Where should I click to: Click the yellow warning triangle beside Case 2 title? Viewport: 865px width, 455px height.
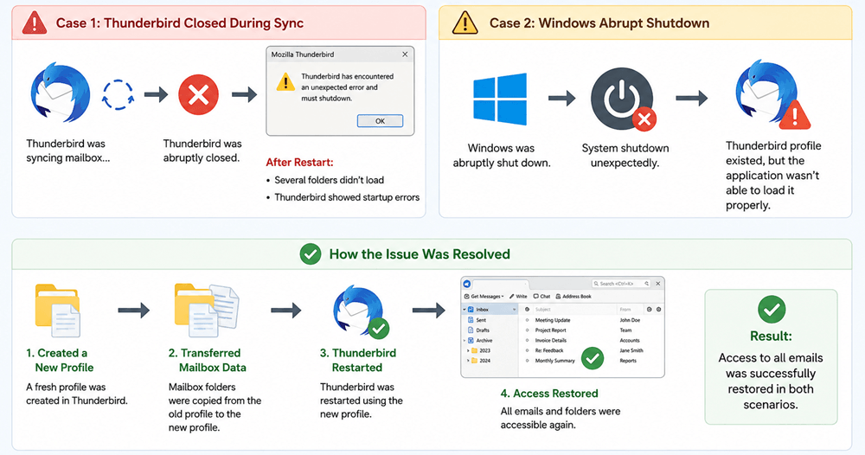point(465,23)
